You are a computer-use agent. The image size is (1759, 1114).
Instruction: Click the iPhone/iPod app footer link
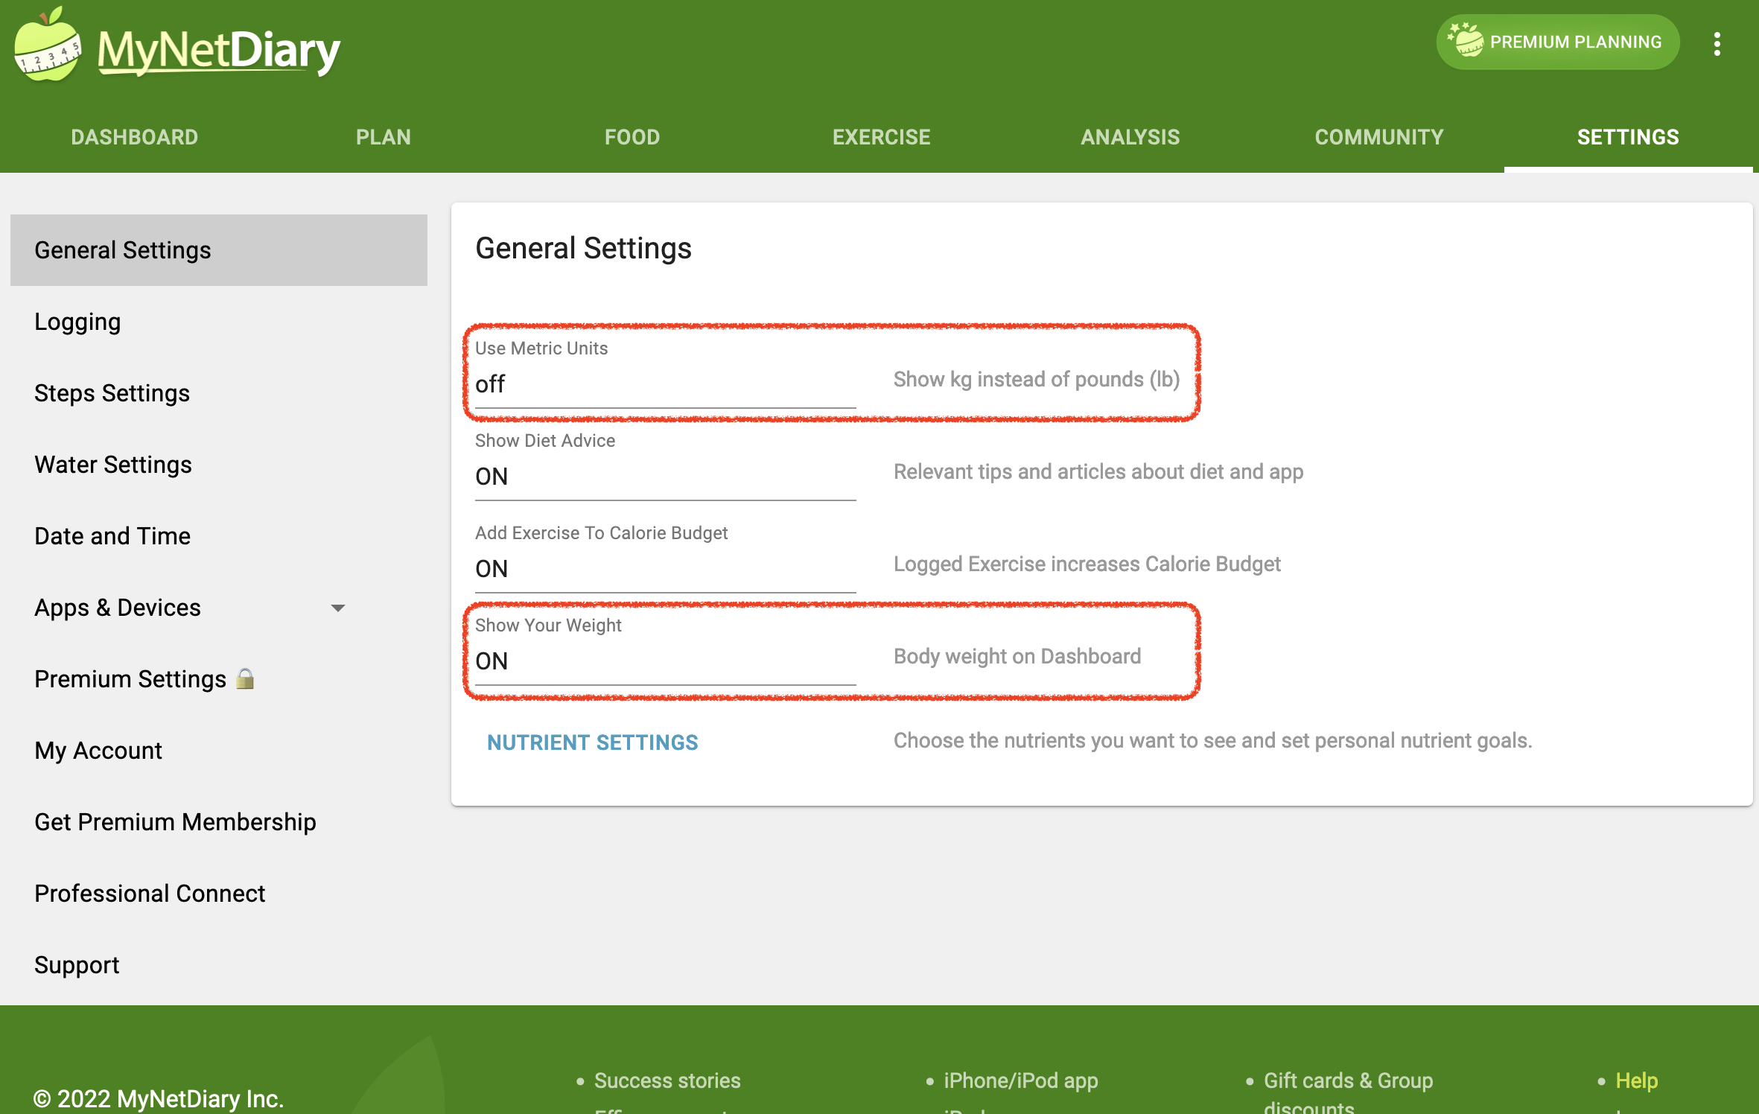pyautogui.click(x=1021, y=1080)
